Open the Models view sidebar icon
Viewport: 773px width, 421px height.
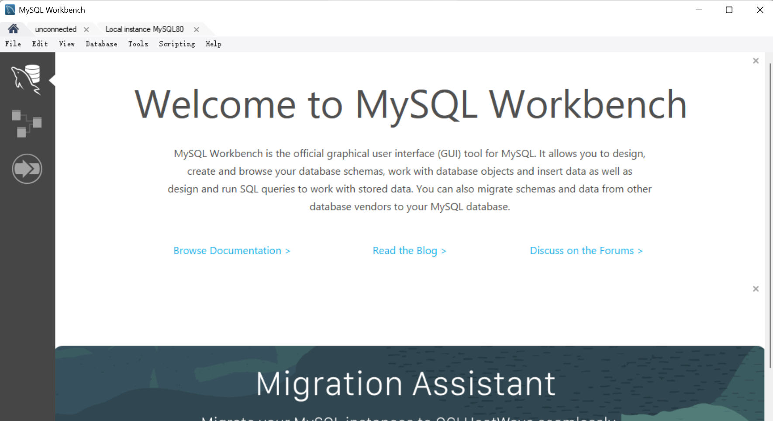(27, 124)
